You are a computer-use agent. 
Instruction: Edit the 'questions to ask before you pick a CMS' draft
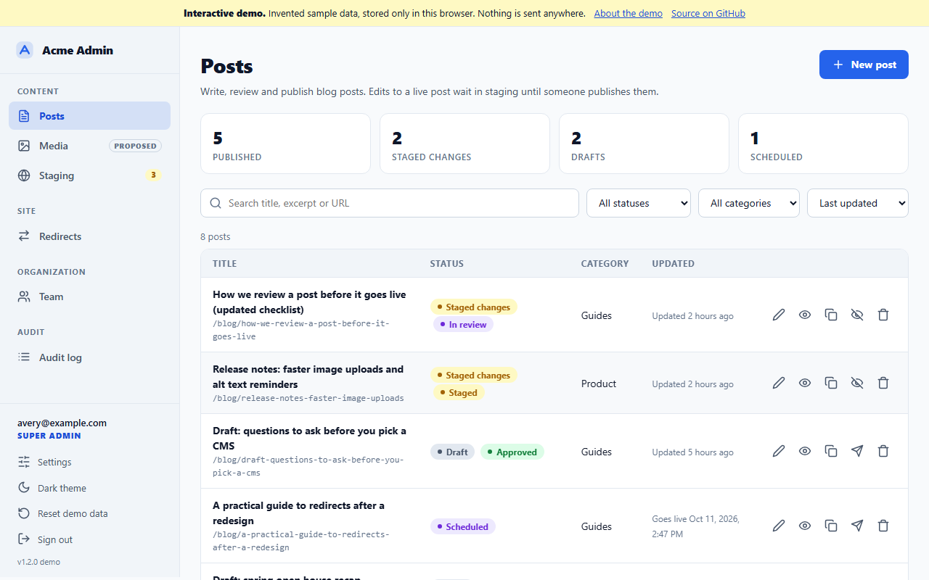(x=779, y=451)
